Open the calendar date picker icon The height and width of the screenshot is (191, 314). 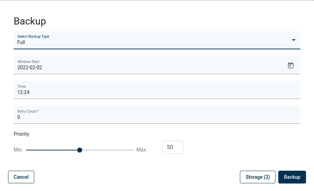tap(291, 65)
